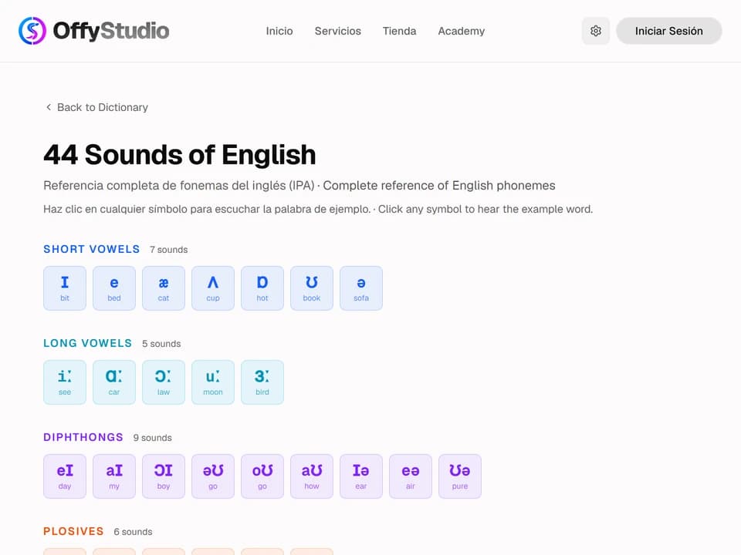Click the OffyStudio wordmark text

(x=111, y=31)
